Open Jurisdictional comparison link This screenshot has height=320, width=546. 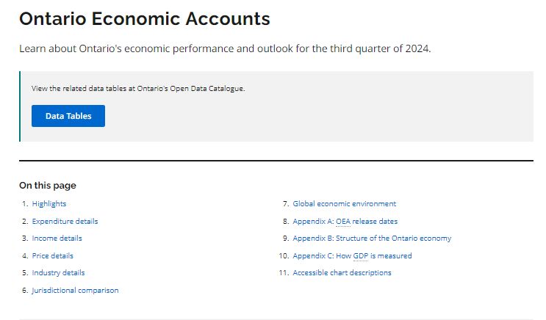click(75, 291)
